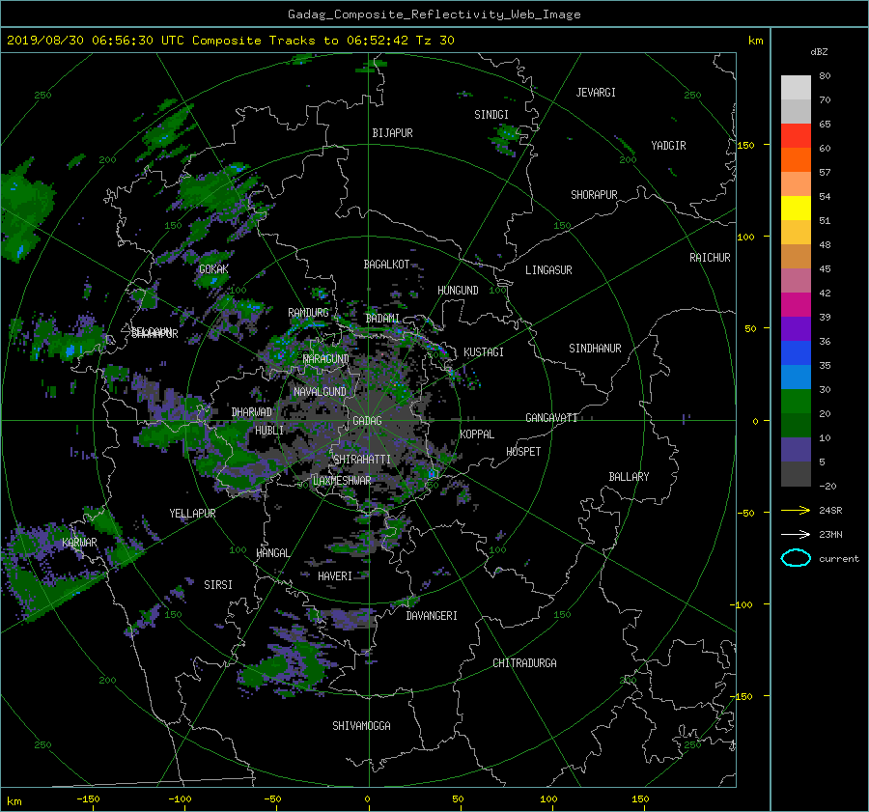This screenshot has width=869, height=812.
Task: Click the GADAG label at radar center
Action: click(x=368, y=421)
